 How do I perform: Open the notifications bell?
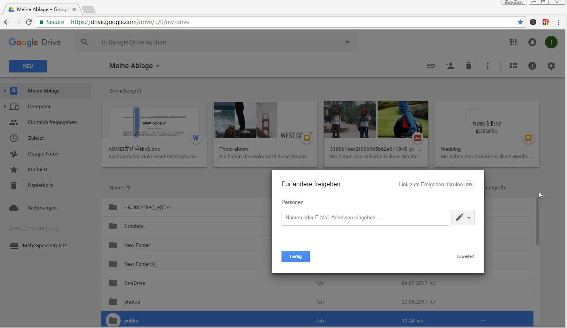coord(532,42)
